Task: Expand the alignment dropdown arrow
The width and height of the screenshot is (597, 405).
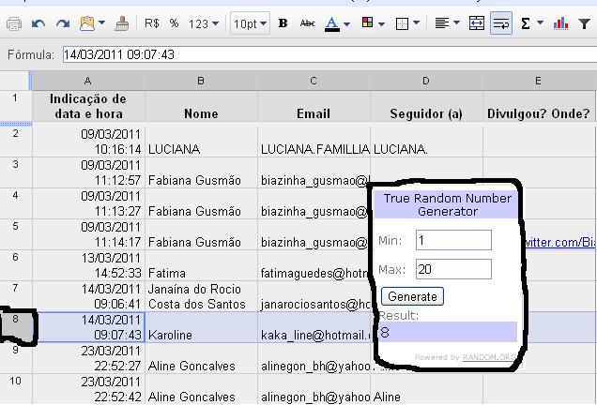Action: [456, 23]
